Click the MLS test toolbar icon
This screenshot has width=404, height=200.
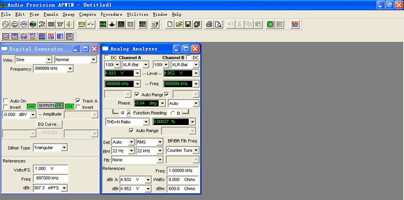pos(51,36)
